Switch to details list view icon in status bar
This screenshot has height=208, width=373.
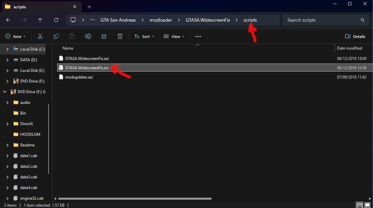(x=359, y=205)
